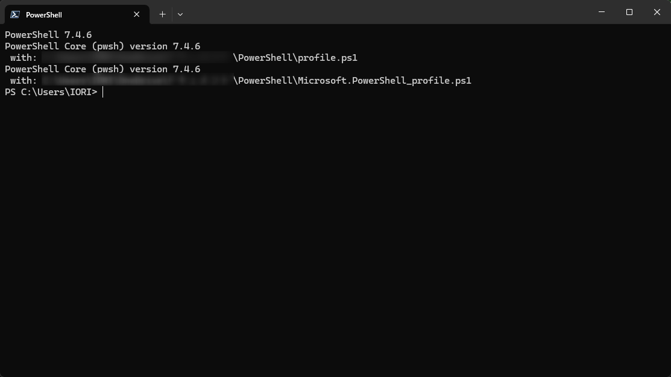
Task: Click the \PowerShell\profile.ps1 path text
Action: [x=295, y=58]
